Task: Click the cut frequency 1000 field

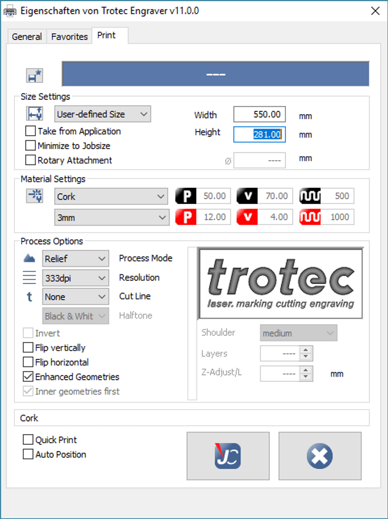Action: tap(337, 217)
